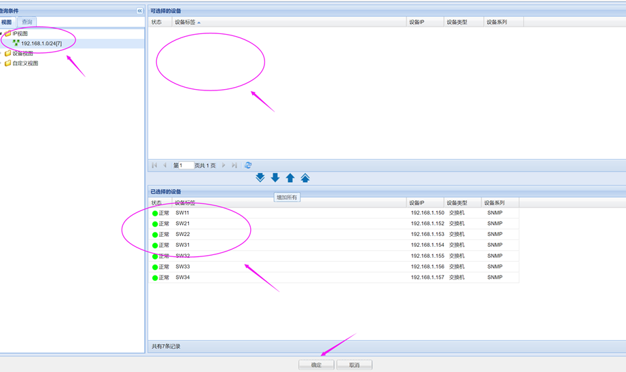Add all devices with double down arrow

pyautogui.click(x=260, y=177)
